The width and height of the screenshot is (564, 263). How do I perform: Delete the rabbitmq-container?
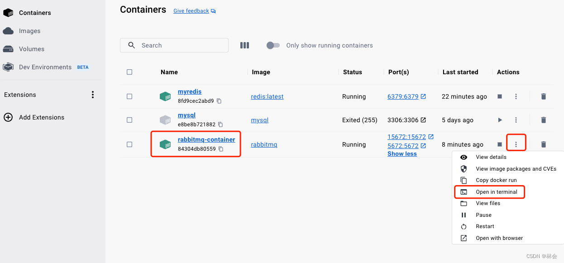pyautogui.click(x=544, y=144)
